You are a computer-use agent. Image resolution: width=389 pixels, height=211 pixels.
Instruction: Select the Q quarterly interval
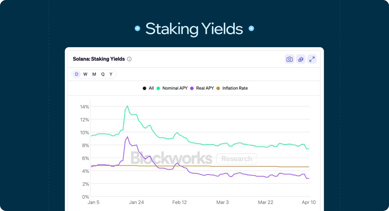(x=103, y=74)
